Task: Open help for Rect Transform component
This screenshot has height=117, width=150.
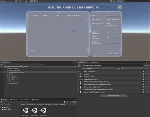Action: click(x=144, y=71)
